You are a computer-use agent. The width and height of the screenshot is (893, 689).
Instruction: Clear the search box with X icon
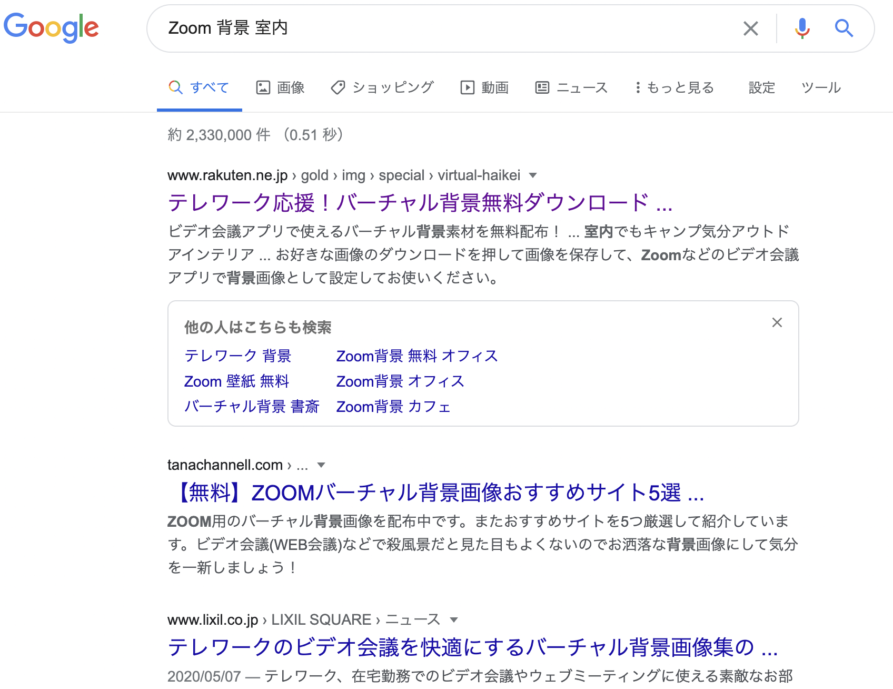point(751,28)
